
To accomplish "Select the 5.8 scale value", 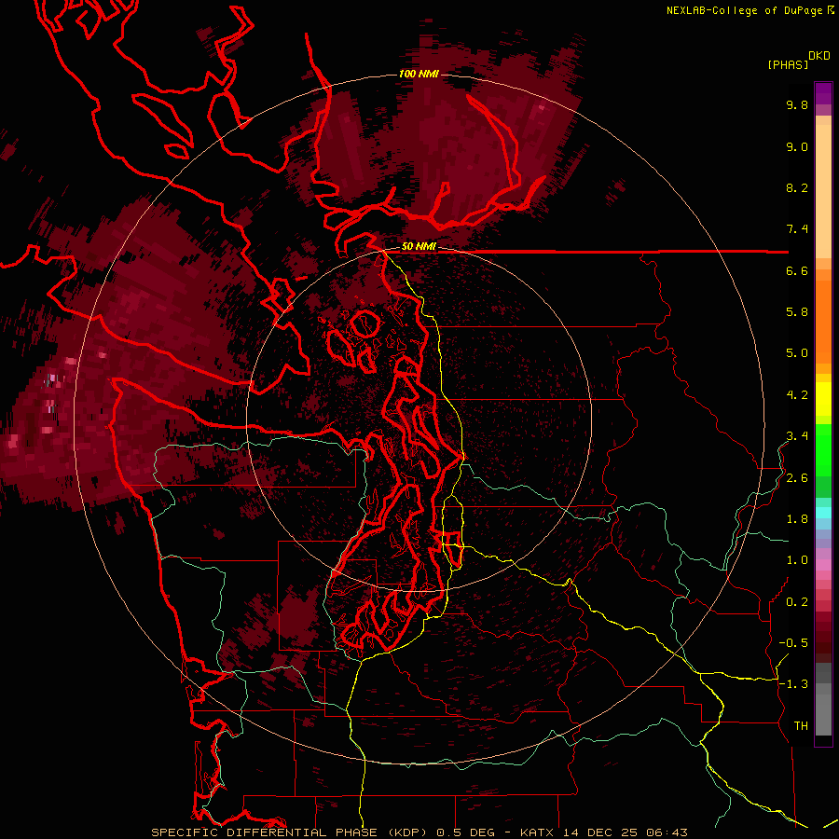I will tap(797, 312).
